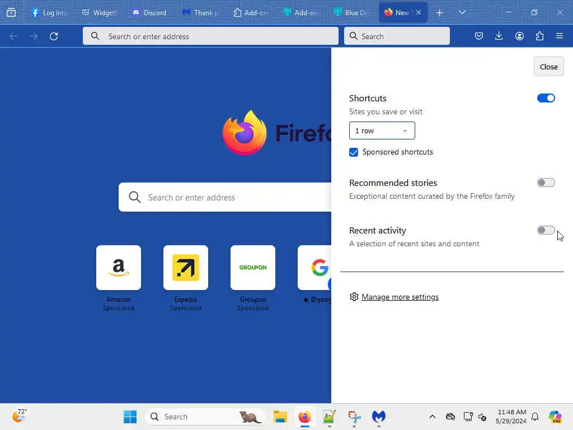This screenshot has height=430, width=573.
Task: Open the Firefox account menu
Action: pyautogui.click(x=519, y=36)
